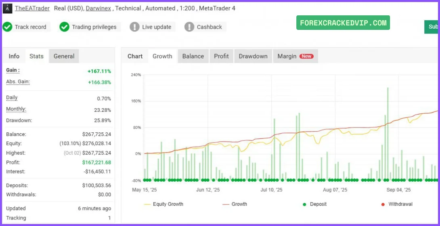Image resolution: width=440 pixels, height=226 pixels.
Task: Toggle red Growth series in chart legend
Action: click(235, 204)
